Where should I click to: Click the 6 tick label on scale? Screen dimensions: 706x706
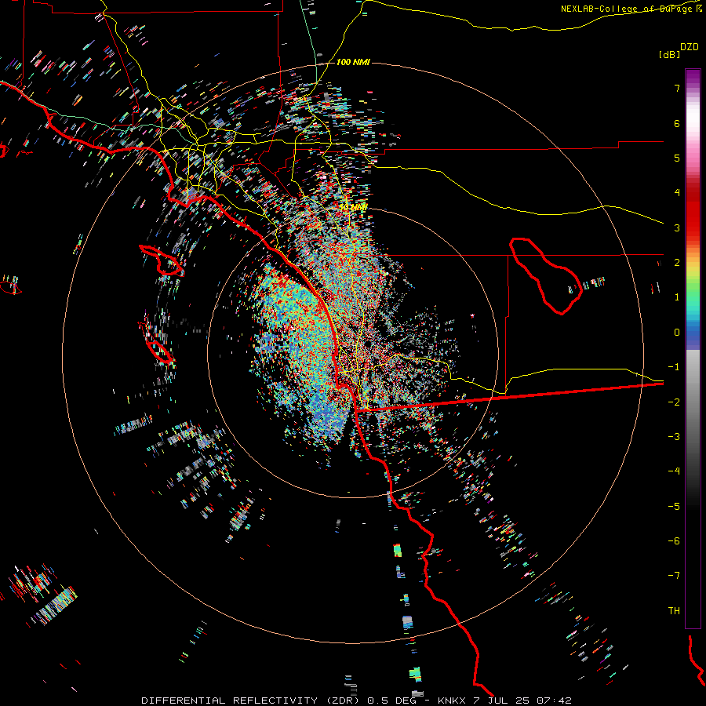point(677,123)
